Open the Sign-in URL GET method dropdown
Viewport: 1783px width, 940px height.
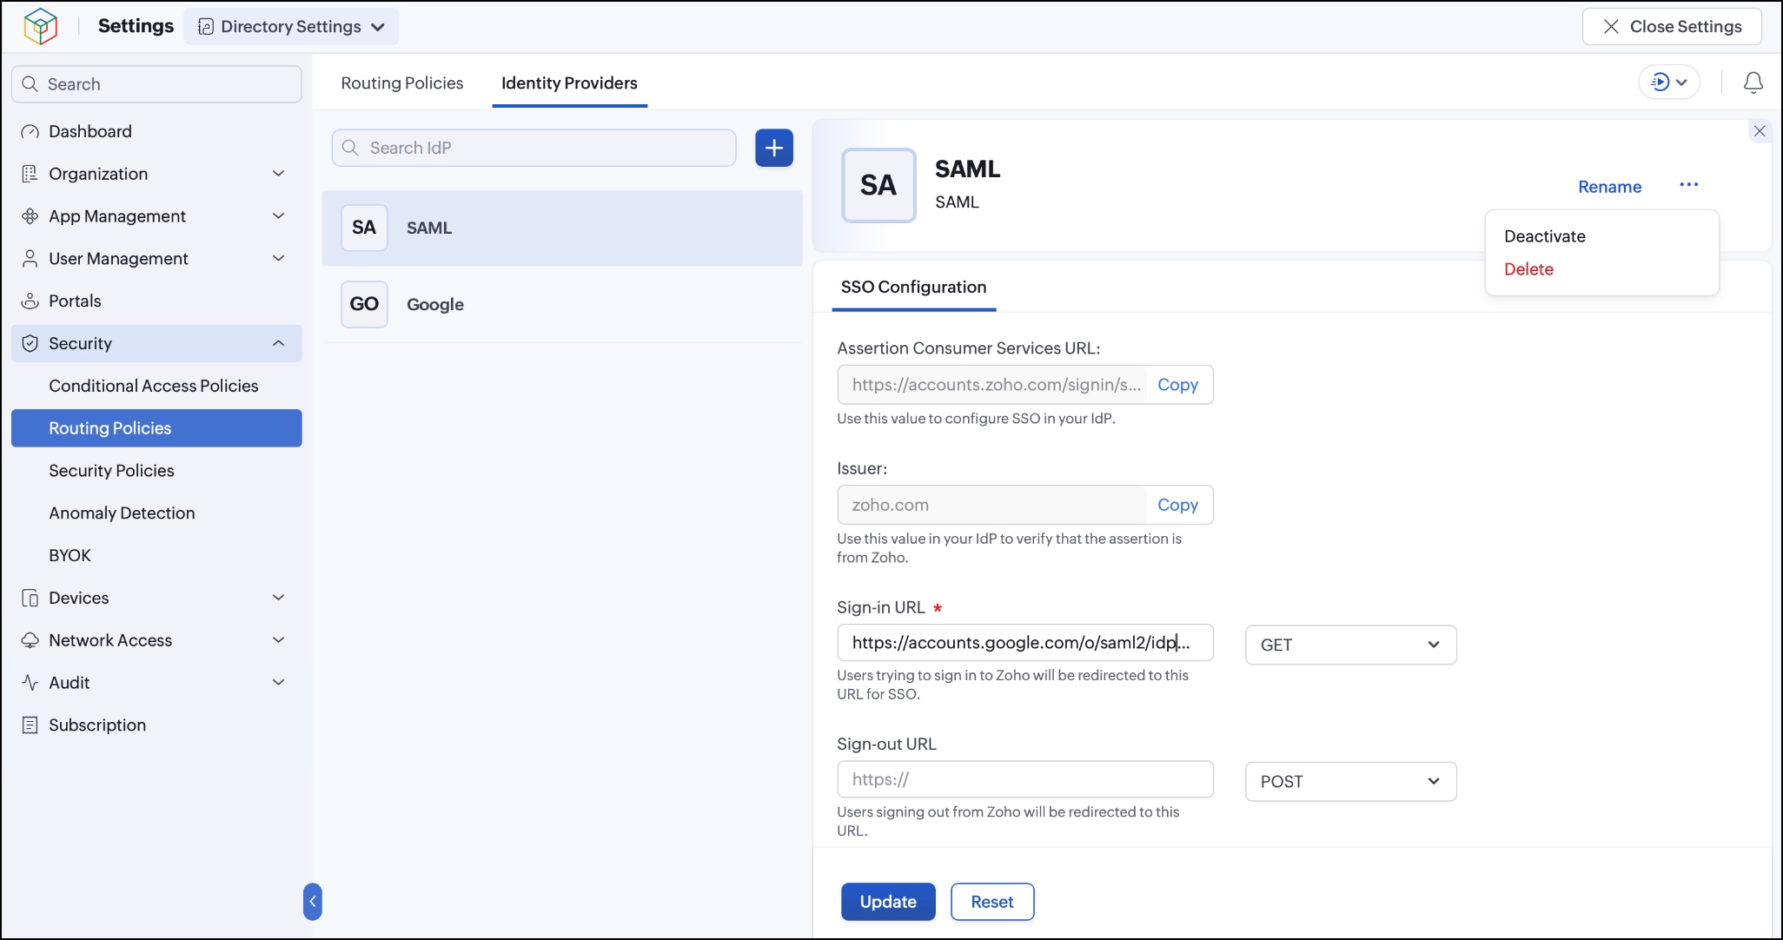[1351, 645]
